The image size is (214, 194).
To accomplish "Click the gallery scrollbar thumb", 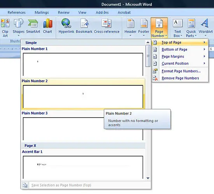I will (148, 56).
